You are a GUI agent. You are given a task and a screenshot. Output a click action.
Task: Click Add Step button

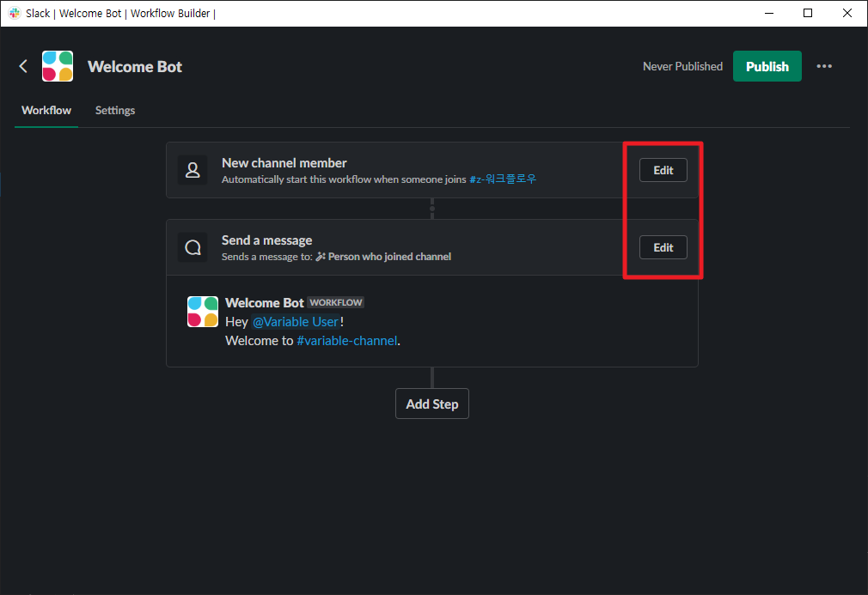pos(431,404)
